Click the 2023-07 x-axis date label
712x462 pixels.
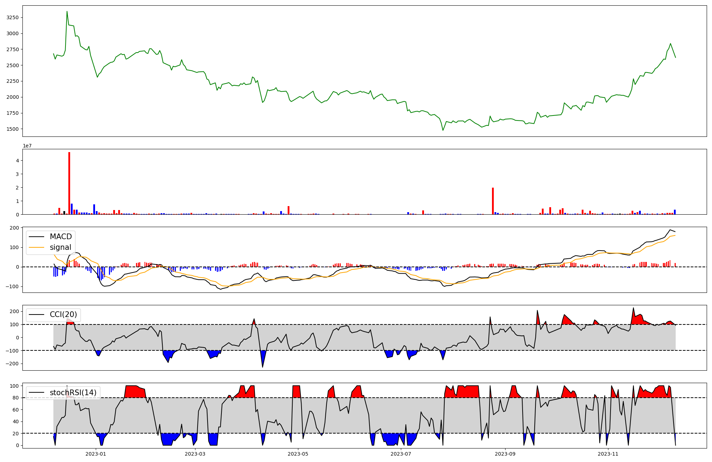(x=401, y=454)
